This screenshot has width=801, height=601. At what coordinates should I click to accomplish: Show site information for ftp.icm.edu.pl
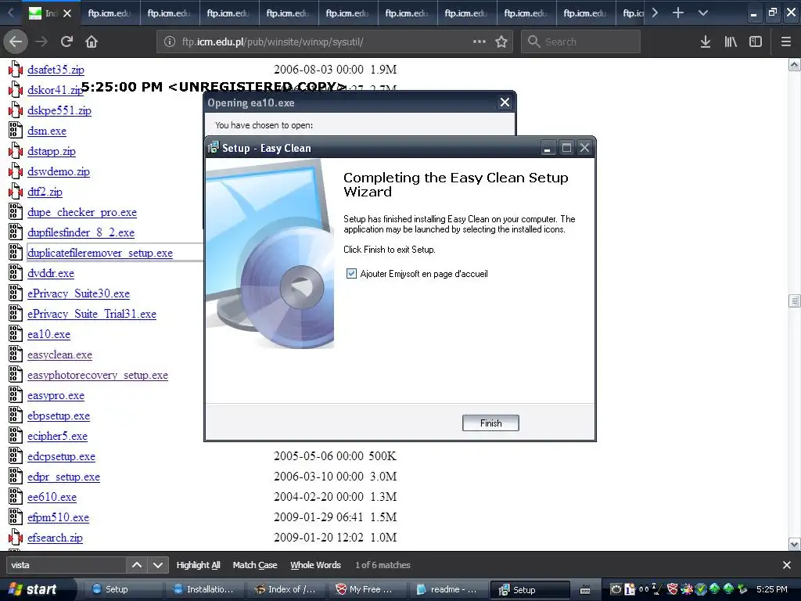tap(170, 42)
